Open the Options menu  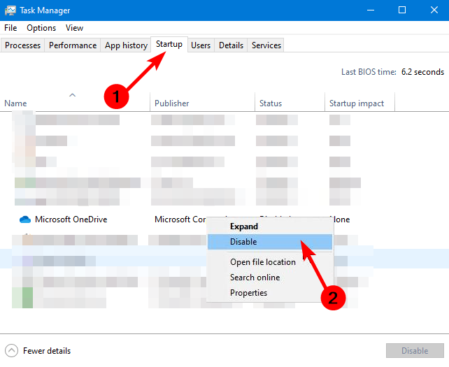pos(41,28)
